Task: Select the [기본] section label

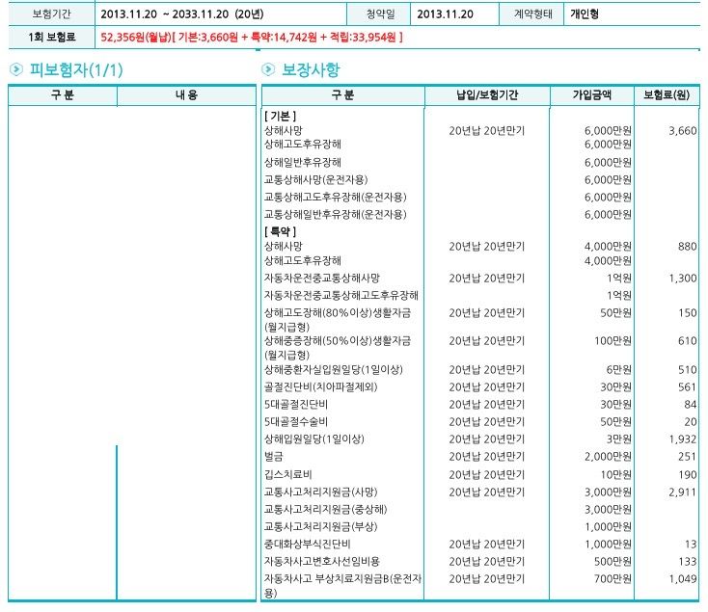Action: (280, 115)
